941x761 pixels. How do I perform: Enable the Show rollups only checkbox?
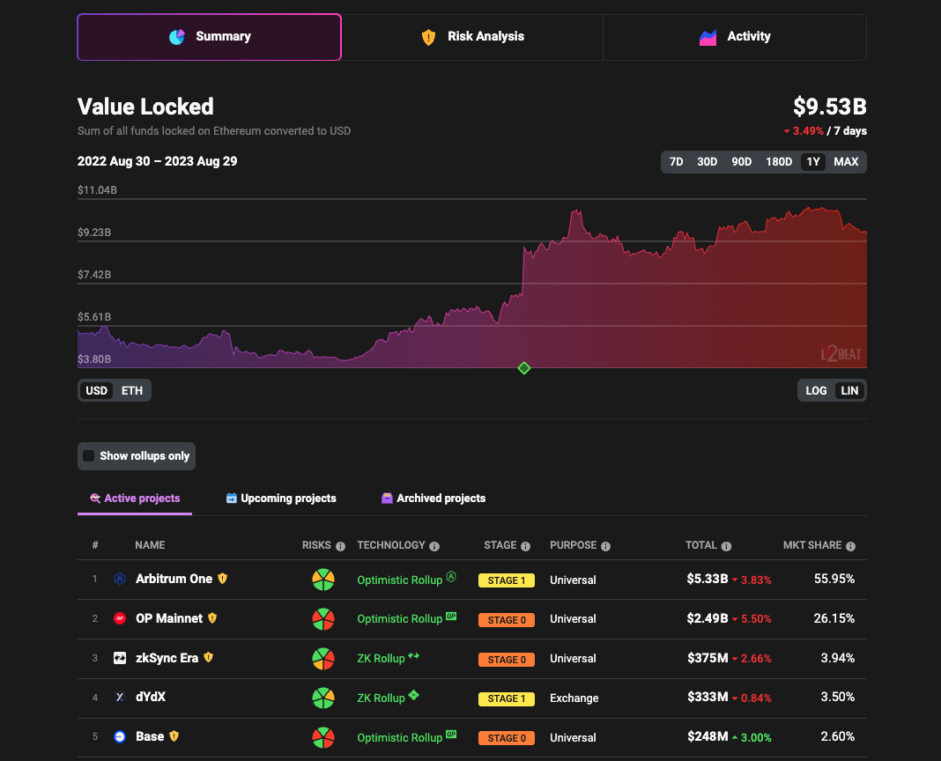[89, 456]
